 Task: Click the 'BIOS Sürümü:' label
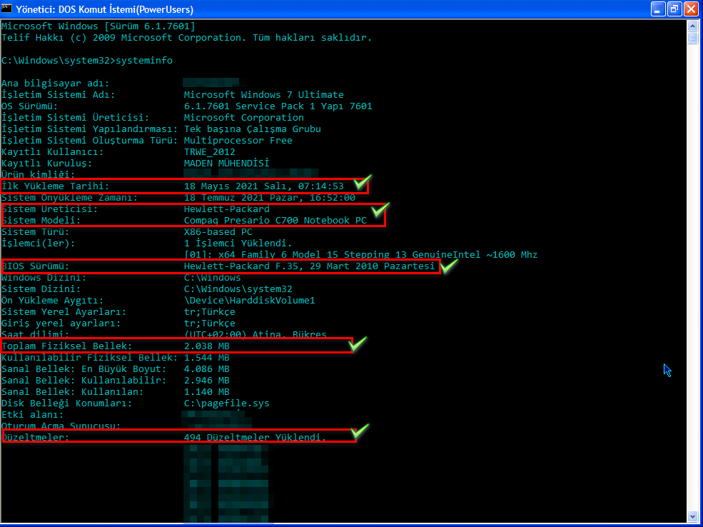[x=36, y=266]
